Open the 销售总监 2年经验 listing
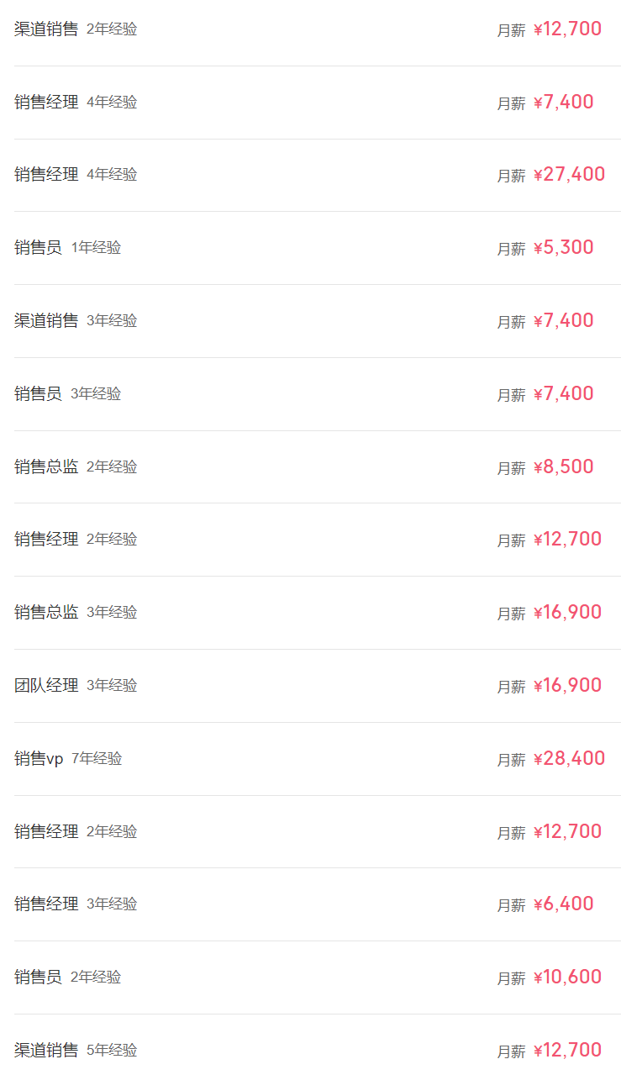The height and width of the screenshot is (1075, 621). click(46, 467)
